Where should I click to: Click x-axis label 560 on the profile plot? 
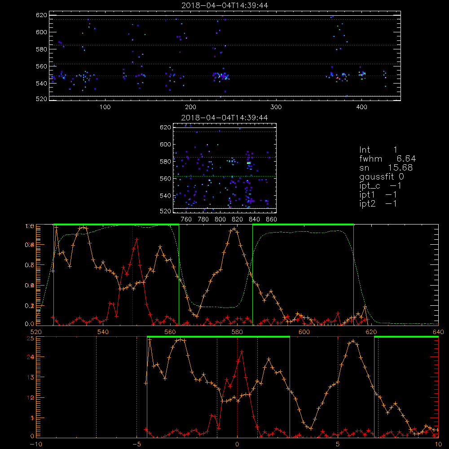pyautogui.click(x=170, y=332)
